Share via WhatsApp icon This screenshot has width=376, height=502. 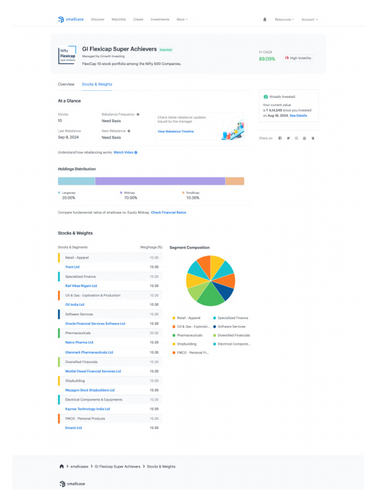296,138
